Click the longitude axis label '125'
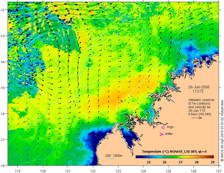 pyautogui.click(x=169, y=171)
